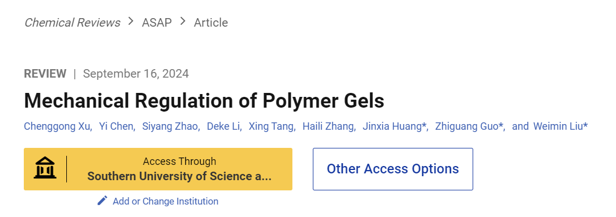Open Chemical Reviews breadcrumb link
The height and width of the screenshot is (217, 616).
pyautogui.click(x=73, y=23)
